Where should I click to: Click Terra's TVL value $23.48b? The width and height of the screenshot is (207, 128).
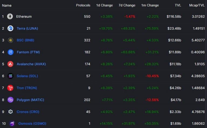pyautogui.click(x=174, y=29)
